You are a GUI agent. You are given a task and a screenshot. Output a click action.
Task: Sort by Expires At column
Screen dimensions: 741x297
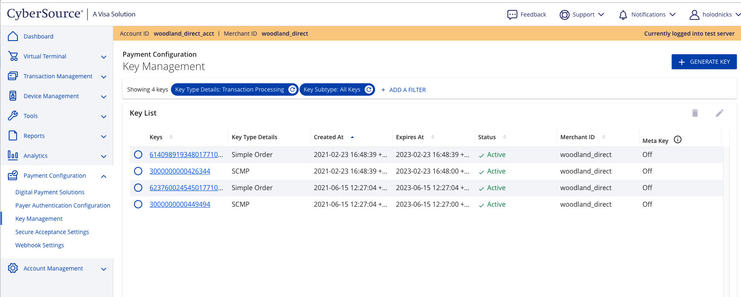coord(433,137)
